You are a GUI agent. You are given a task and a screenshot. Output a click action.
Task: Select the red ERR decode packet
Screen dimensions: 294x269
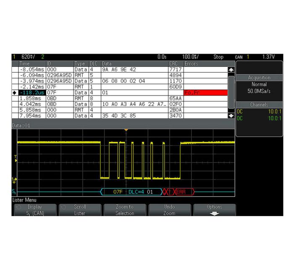(184, 192)
